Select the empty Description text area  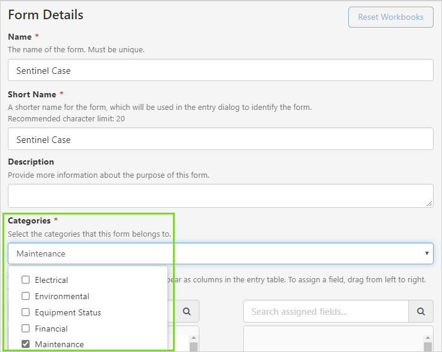[220, 196]
